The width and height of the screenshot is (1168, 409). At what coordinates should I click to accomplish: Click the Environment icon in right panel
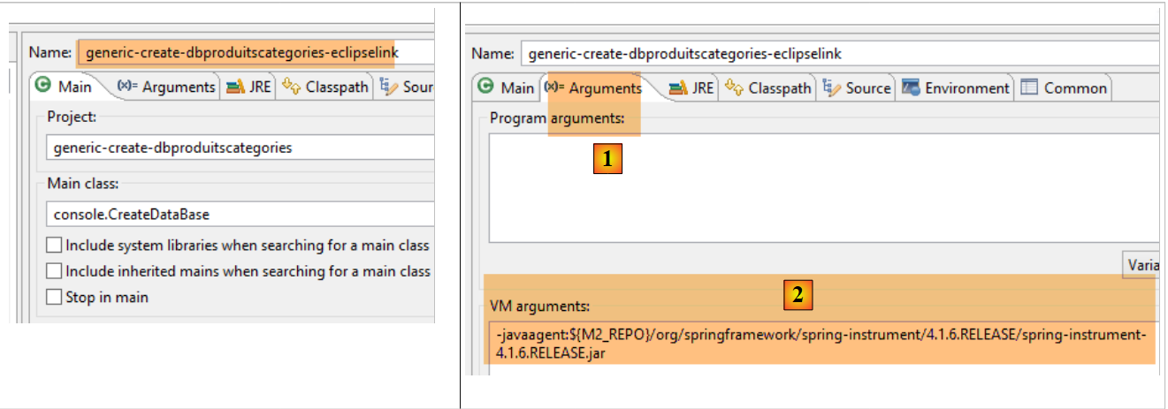911,87
